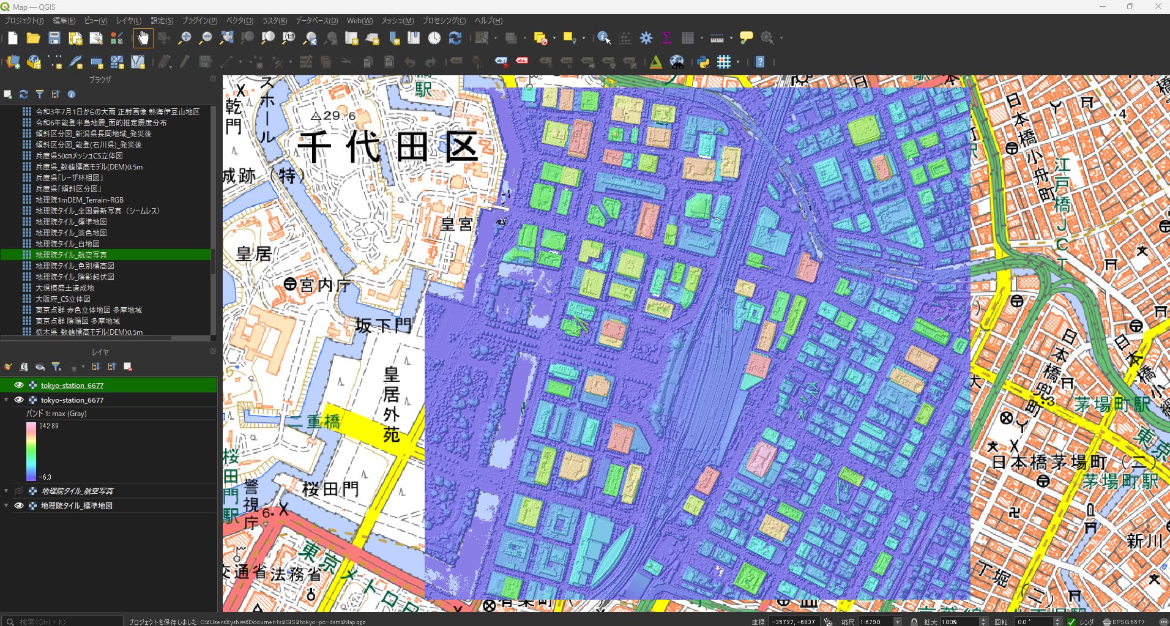Open the grid plugin dropdown arrow
This screenshot has height=626, width=1170.
tap(738, 62)
